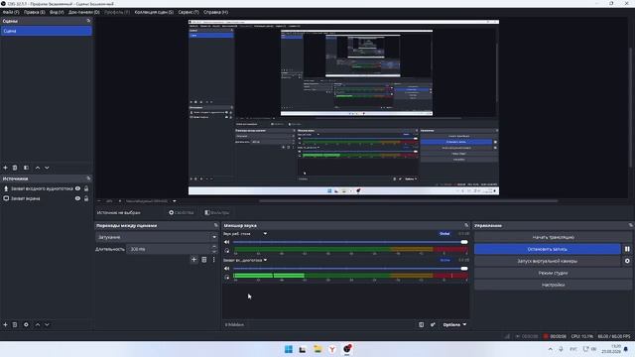Open the Справка menu
Viewport: 635px width, 357px height.
click(215, 12)
